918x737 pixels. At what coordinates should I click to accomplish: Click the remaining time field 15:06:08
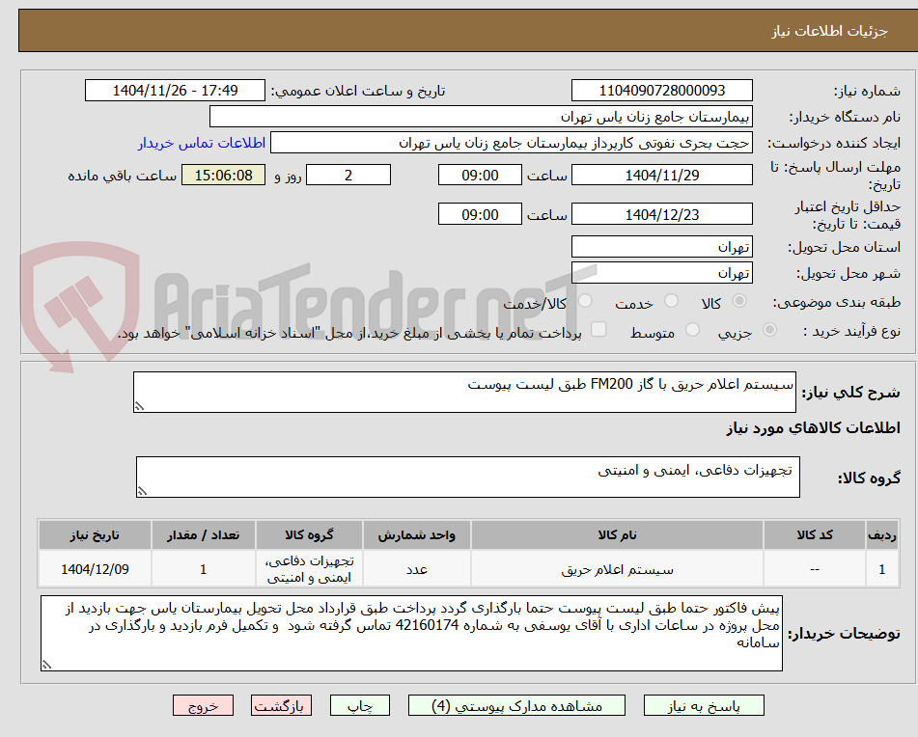(x=224, y=175)
